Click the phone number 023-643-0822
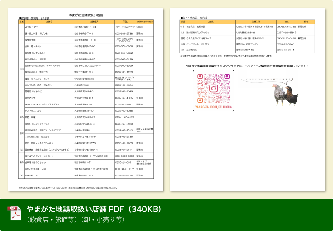The image size is (333, 231). coord(124,53)
